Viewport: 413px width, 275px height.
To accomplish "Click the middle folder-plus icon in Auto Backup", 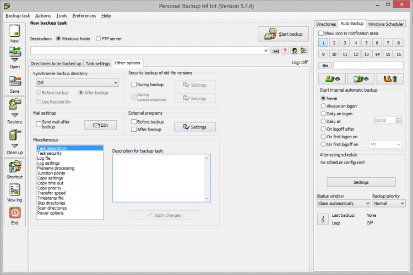I will click(x=361, y=79).
